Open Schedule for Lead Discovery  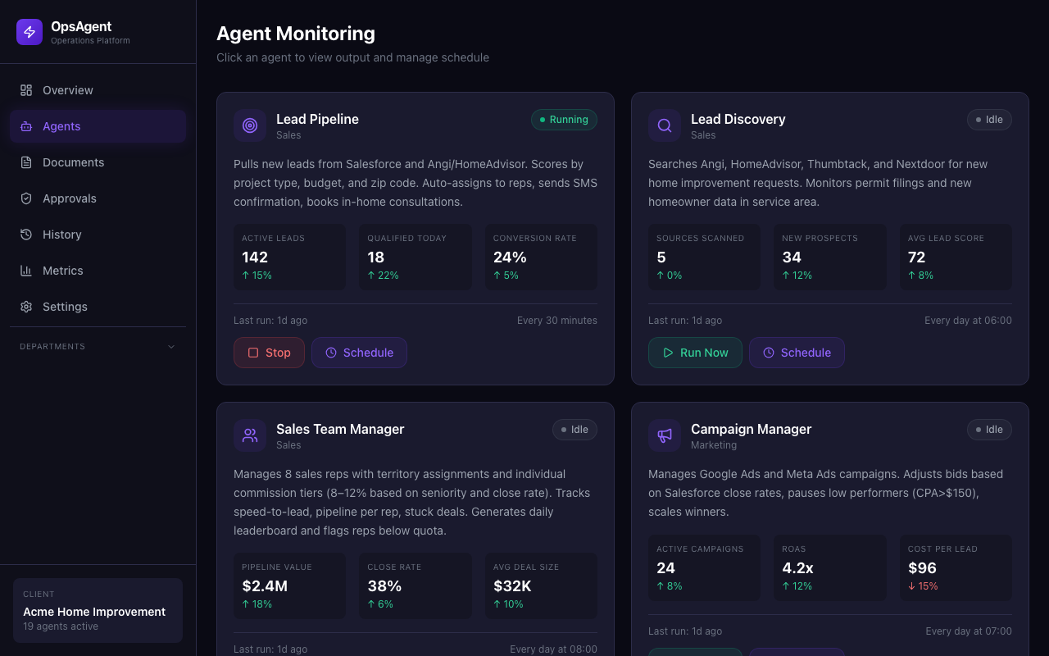(797, 352)
